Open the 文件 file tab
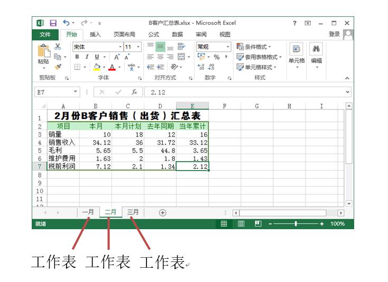The width and height of the screenshot is (388, 282). (45, 34)
